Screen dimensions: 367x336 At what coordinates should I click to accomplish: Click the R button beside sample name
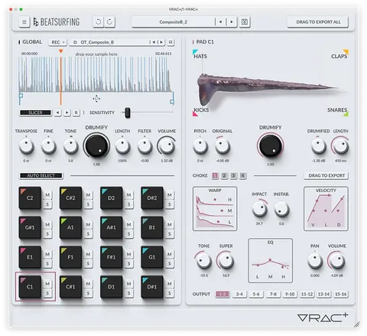coord(171,42)
